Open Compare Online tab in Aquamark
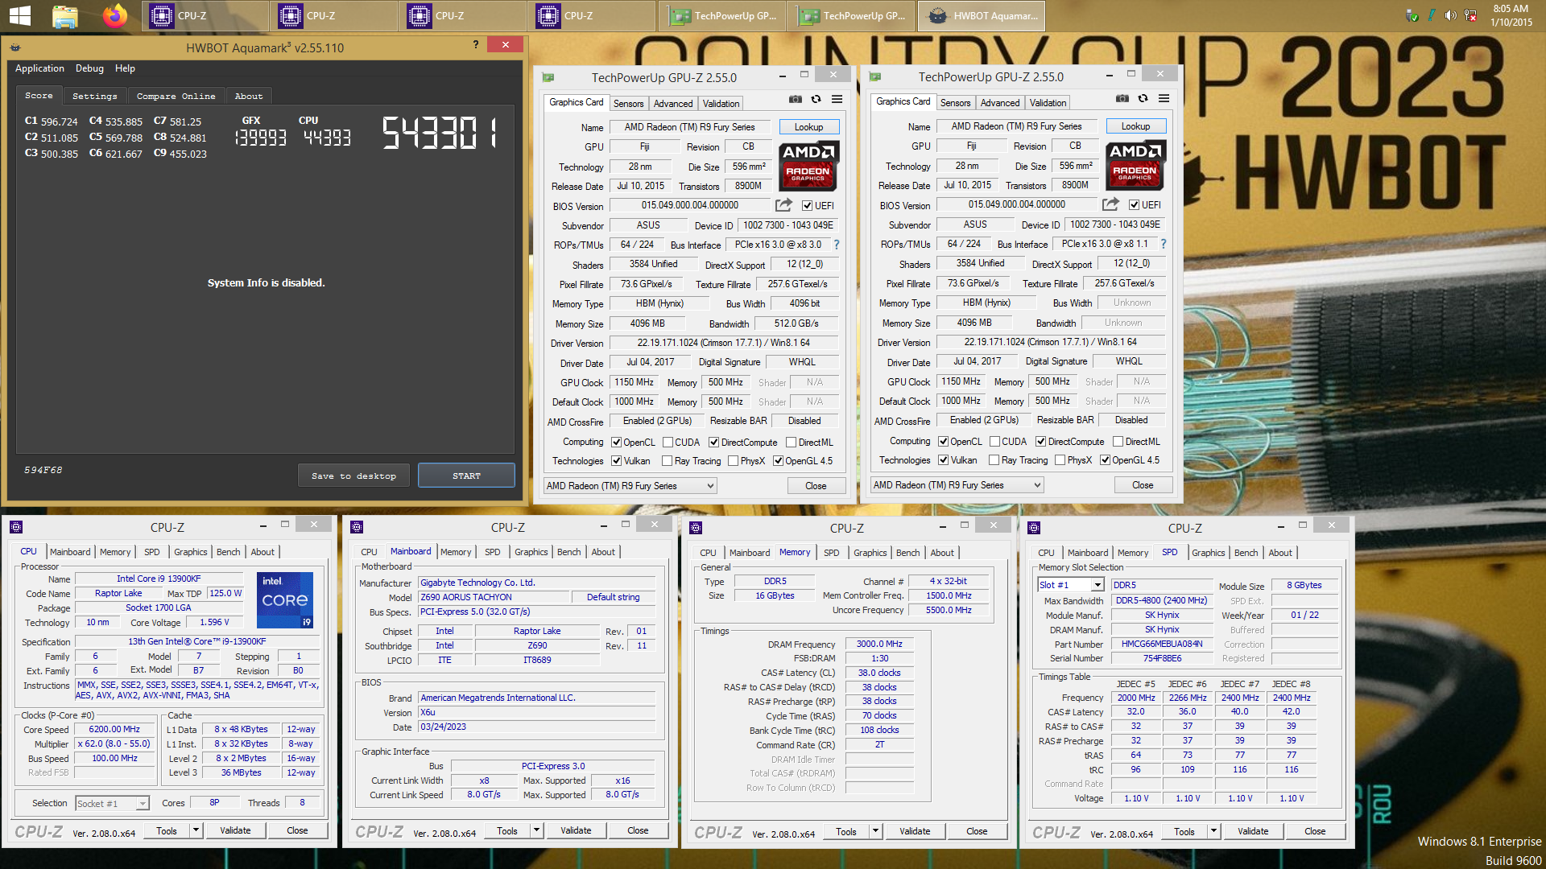This screenshot has height=869, width=1546. pyautogui.click(x=176, y=96)
